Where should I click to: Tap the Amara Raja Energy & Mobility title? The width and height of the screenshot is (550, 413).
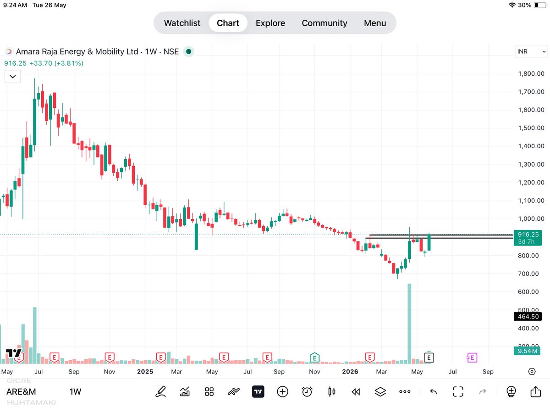pos(77,52)
